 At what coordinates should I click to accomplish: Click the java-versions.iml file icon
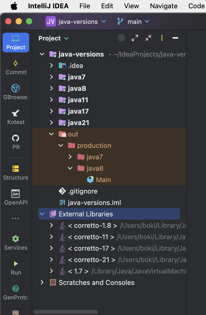tap(62, 203)
